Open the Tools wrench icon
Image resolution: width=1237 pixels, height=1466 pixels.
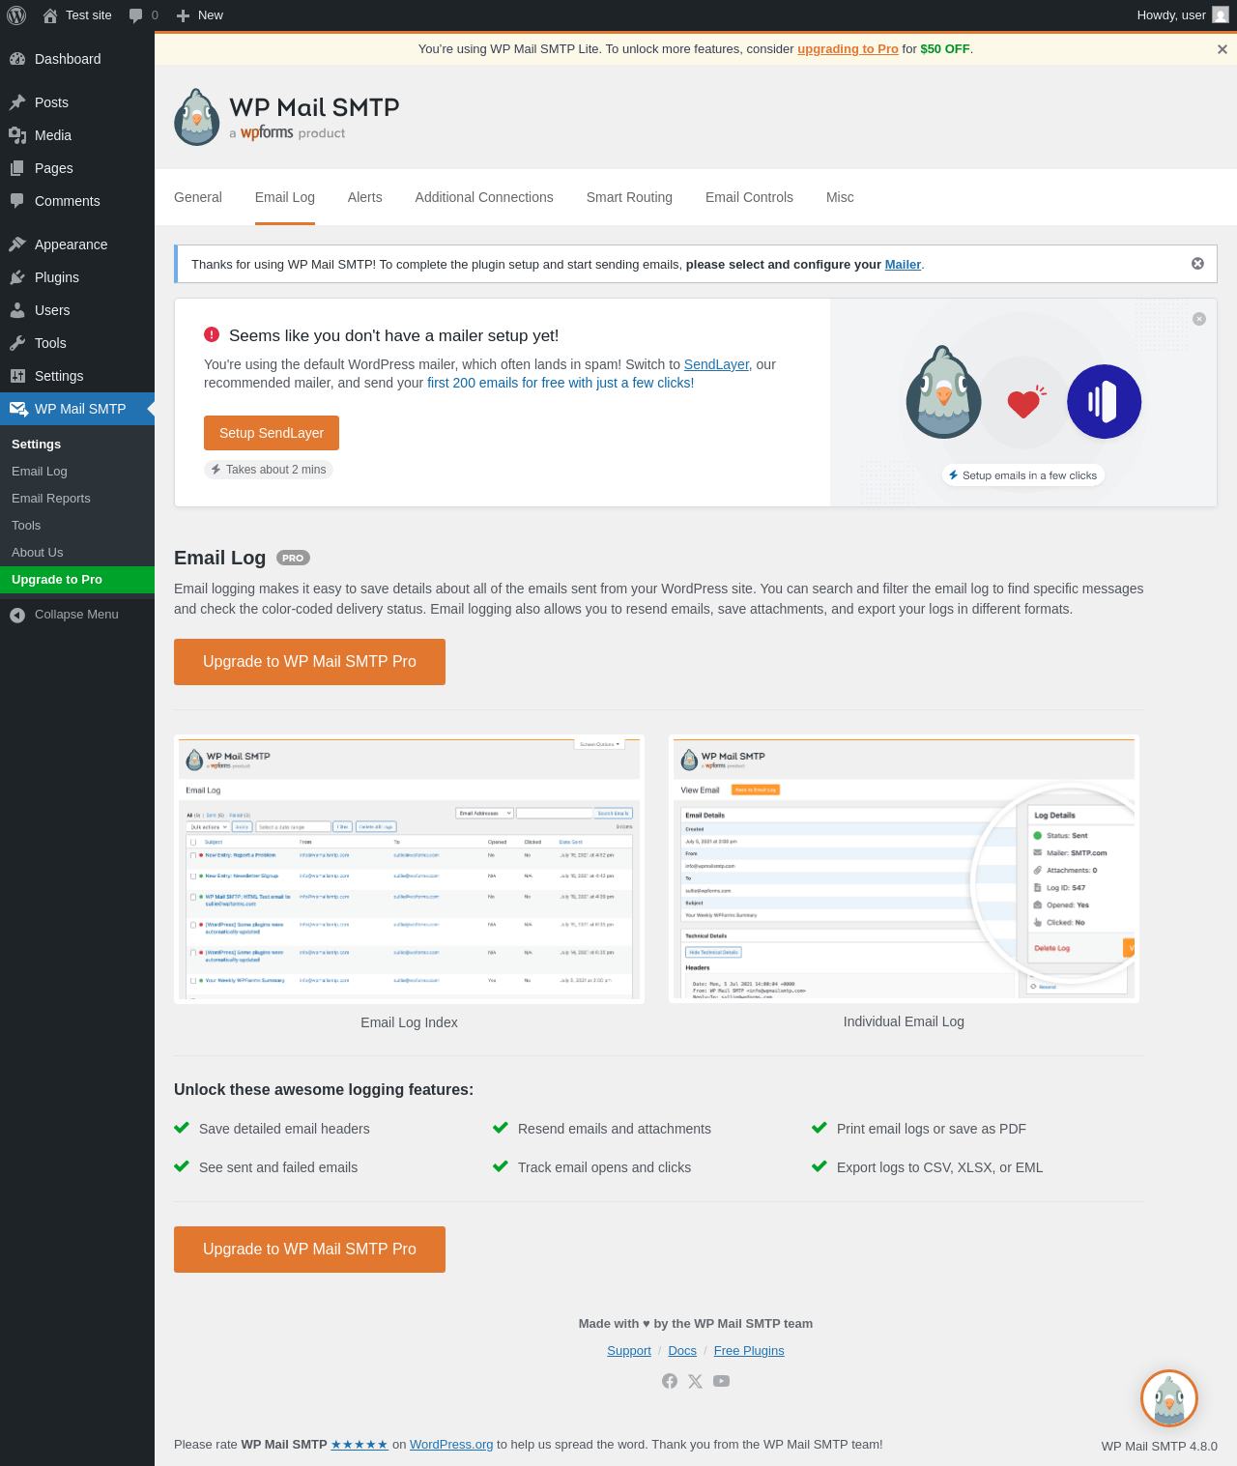coord(17,343)
